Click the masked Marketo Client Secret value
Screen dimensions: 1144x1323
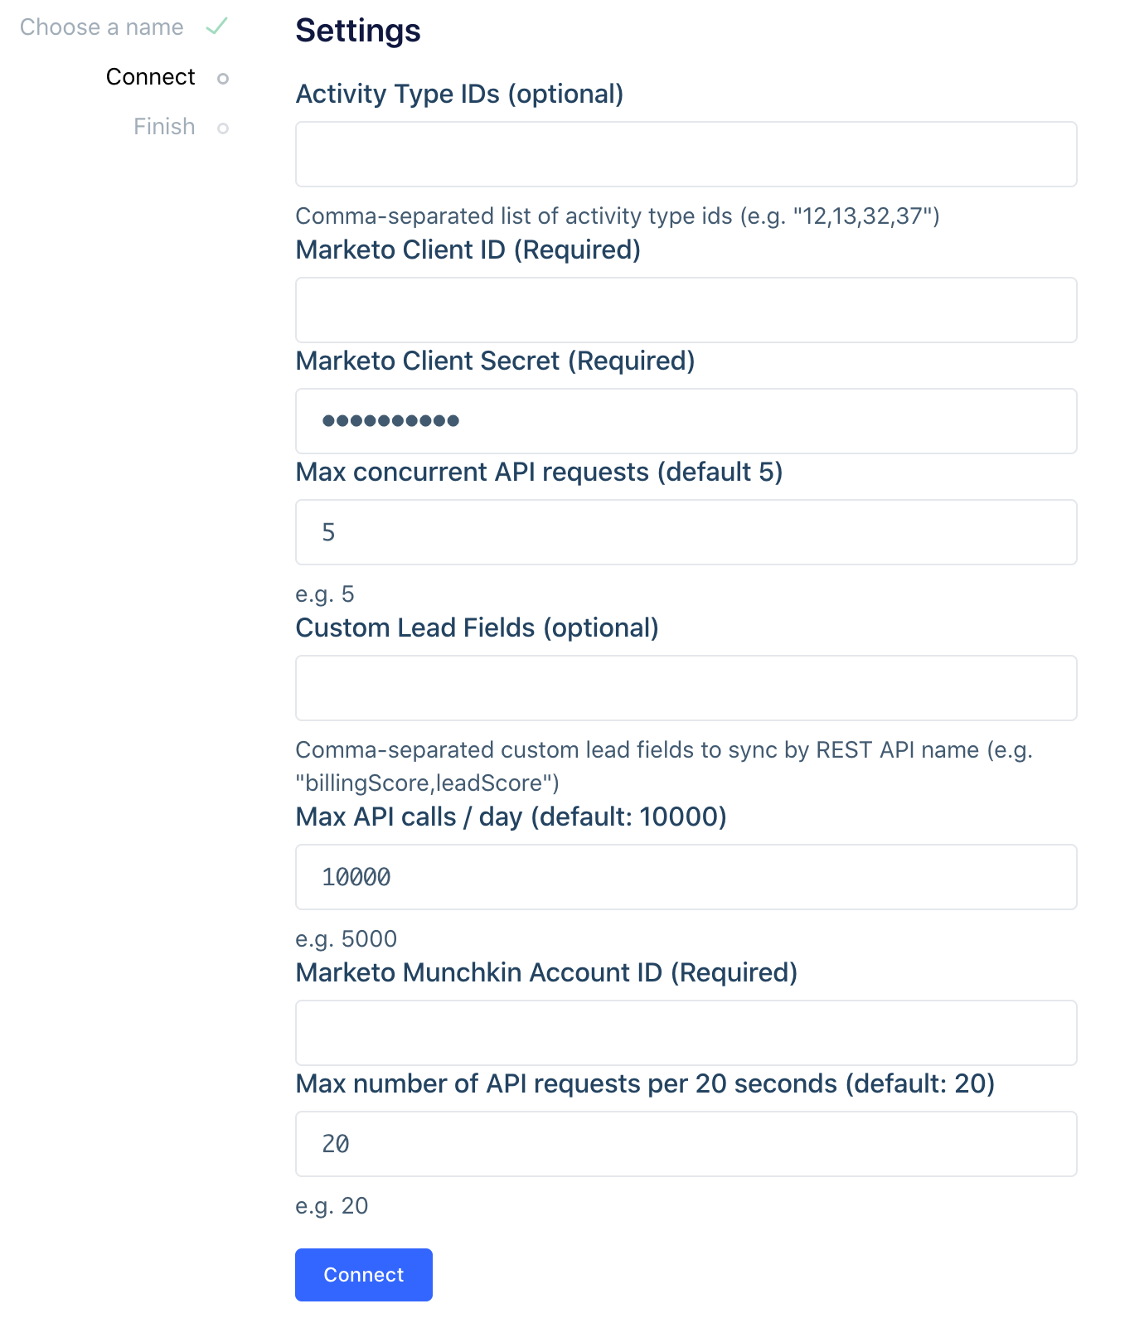click(x=390, y=420)
